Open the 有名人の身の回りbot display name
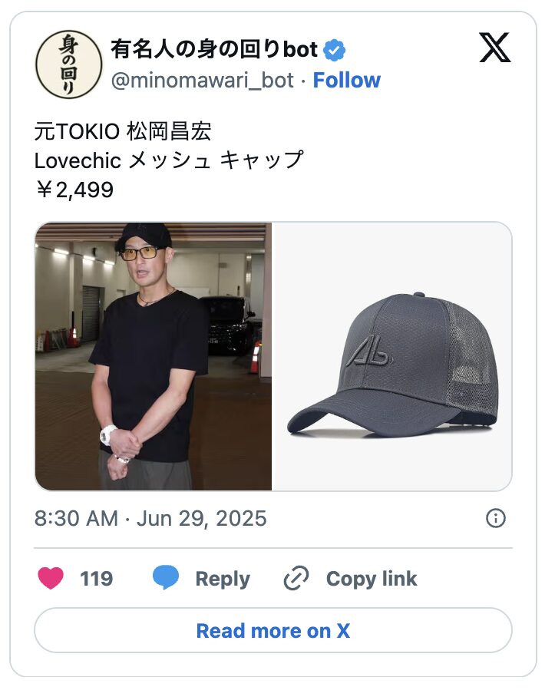545x700 pixels. [214, 51]
